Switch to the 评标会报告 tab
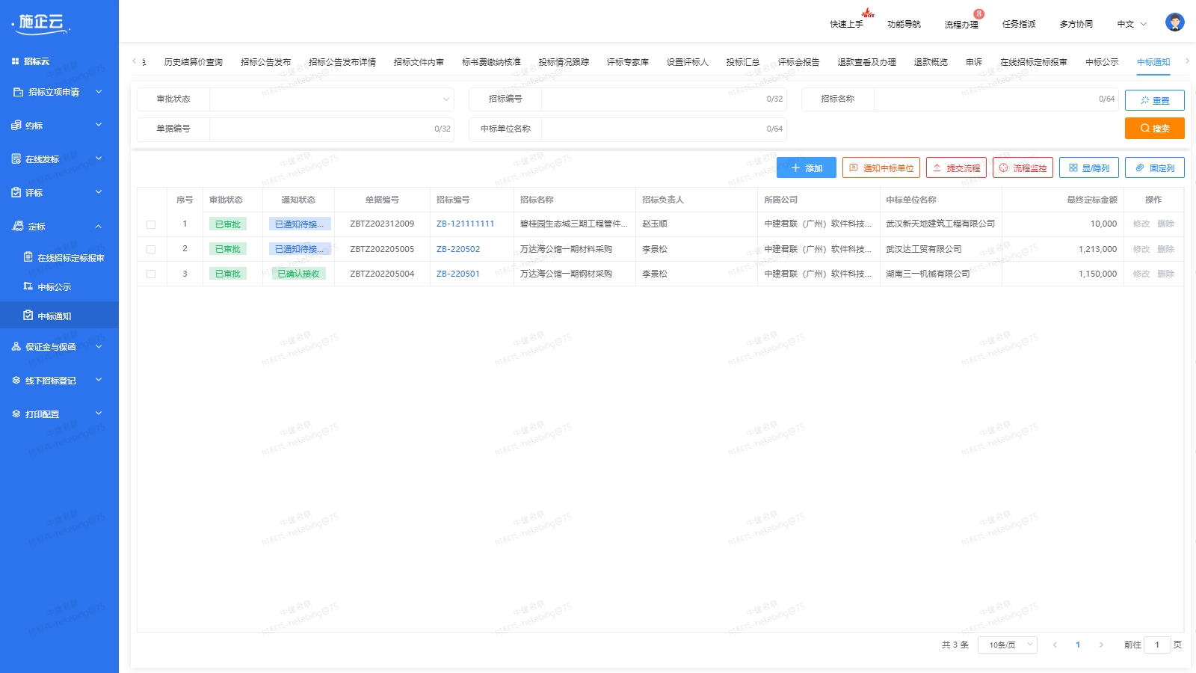Screen dimensions: 1196x673 798,62
